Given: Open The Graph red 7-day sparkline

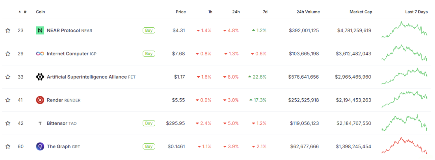Looking at the screenshot, I should tap(404, 145).
